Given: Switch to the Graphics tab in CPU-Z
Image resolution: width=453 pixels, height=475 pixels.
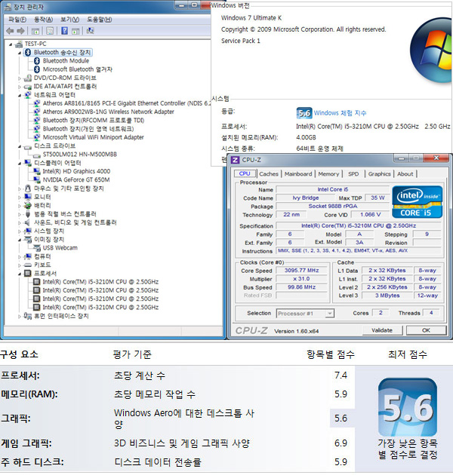Looking at the screenshot, I should (379, 174).
